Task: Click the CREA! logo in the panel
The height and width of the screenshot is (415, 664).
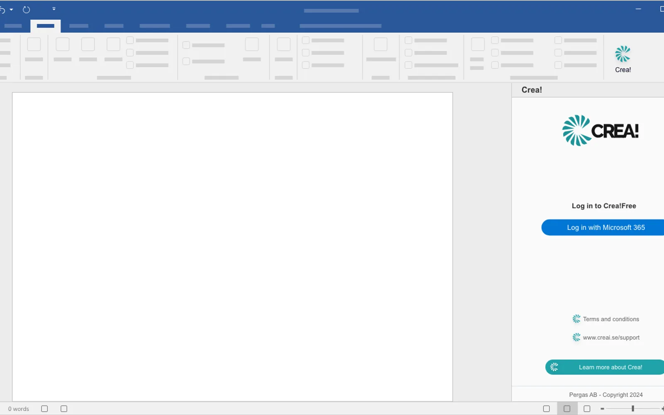Action: tap(601, 131)
